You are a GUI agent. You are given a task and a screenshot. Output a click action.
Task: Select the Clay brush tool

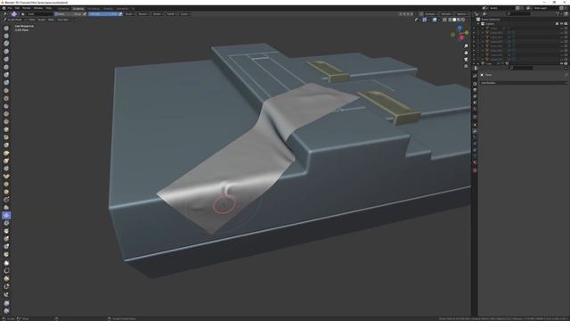(x=6, y=44)
